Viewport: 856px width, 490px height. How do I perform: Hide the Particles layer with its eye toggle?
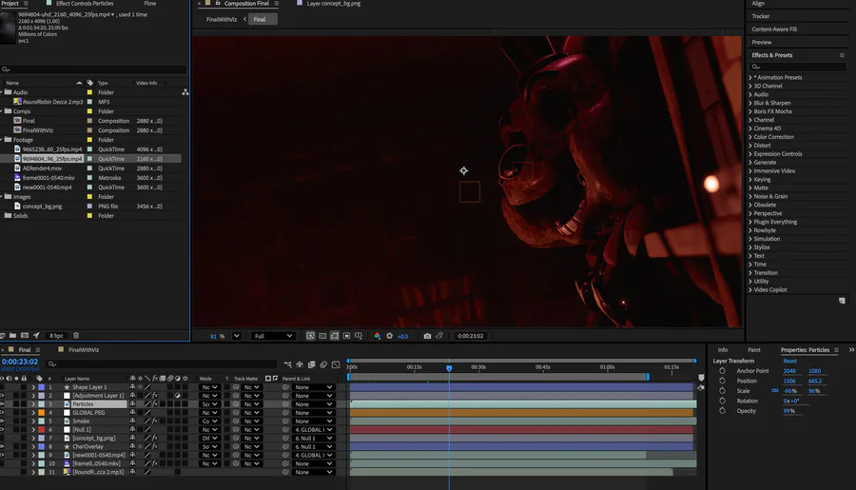point(2,404)
